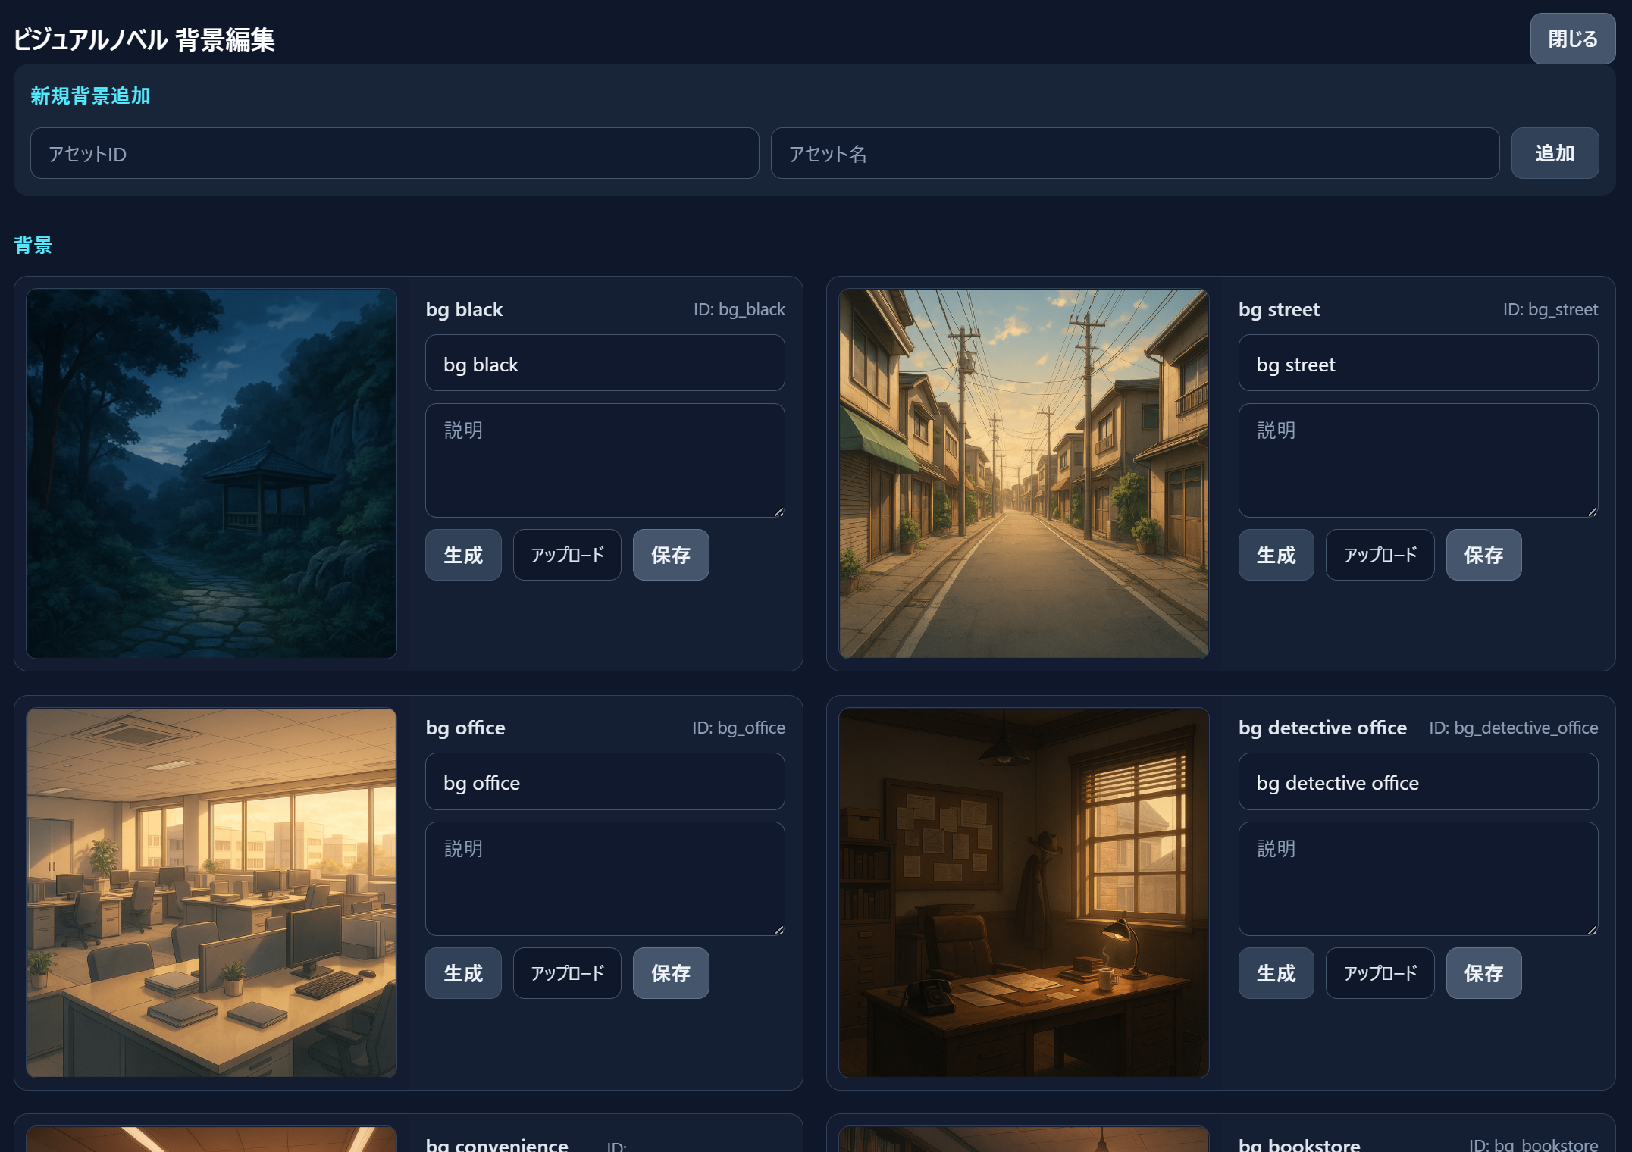Click アップロード for bg office
1632x1152 pixels.
coord(567,973)
